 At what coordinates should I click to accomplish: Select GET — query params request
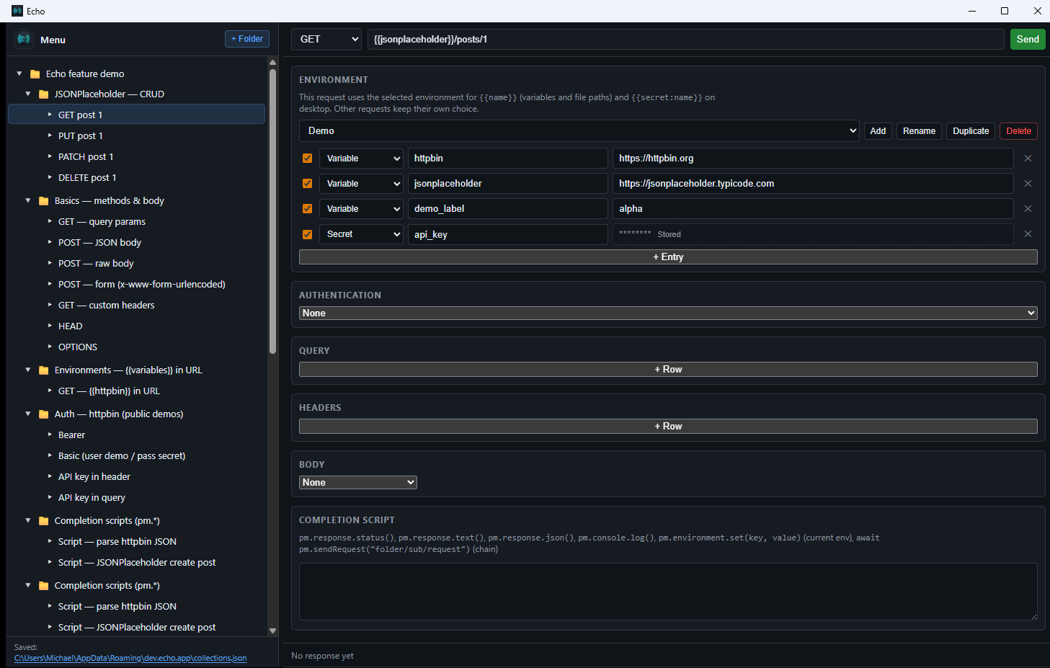pos(102,221)
